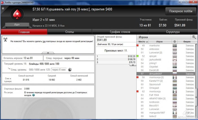Sort players by Место column
Screen dimensions: 198x120
click(x=143, y=42)
